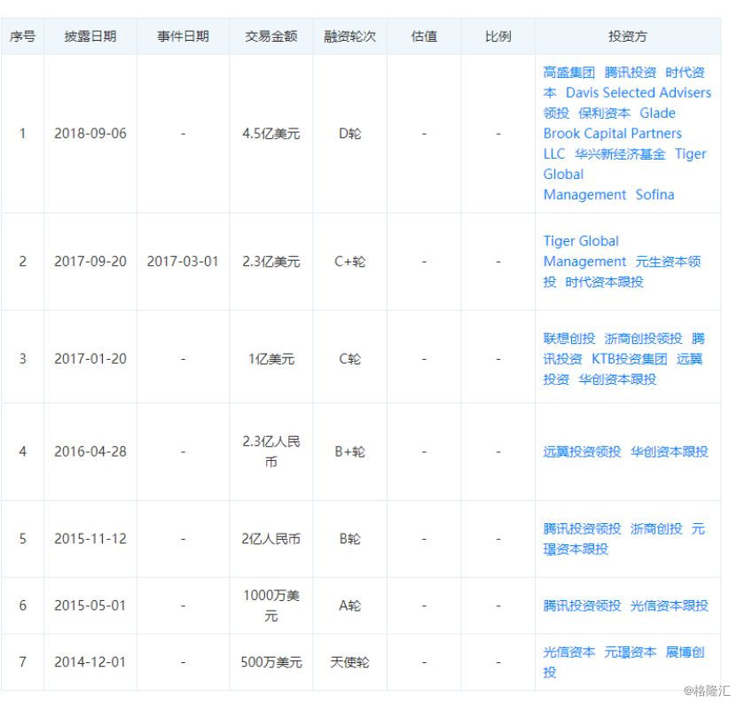The image size is (737, 703).
Task: Select the disclosure date 2017-09-20
Action: pyautogui.click(x=90, y=262)
